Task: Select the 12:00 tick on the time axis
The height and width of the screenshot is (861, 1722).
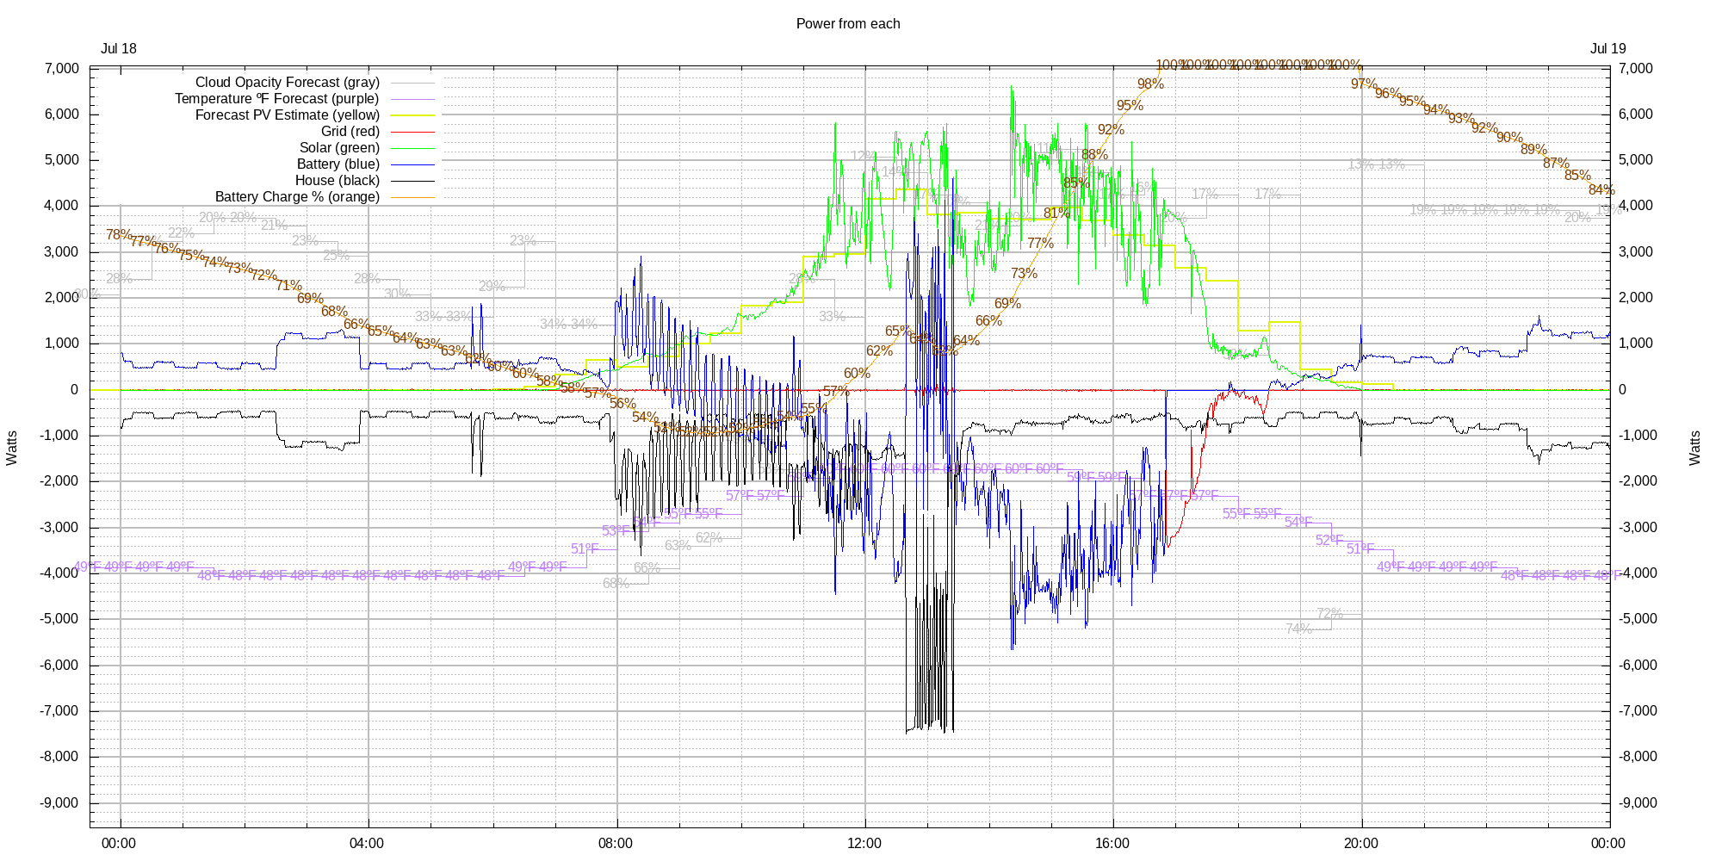Action: point(864,844)
